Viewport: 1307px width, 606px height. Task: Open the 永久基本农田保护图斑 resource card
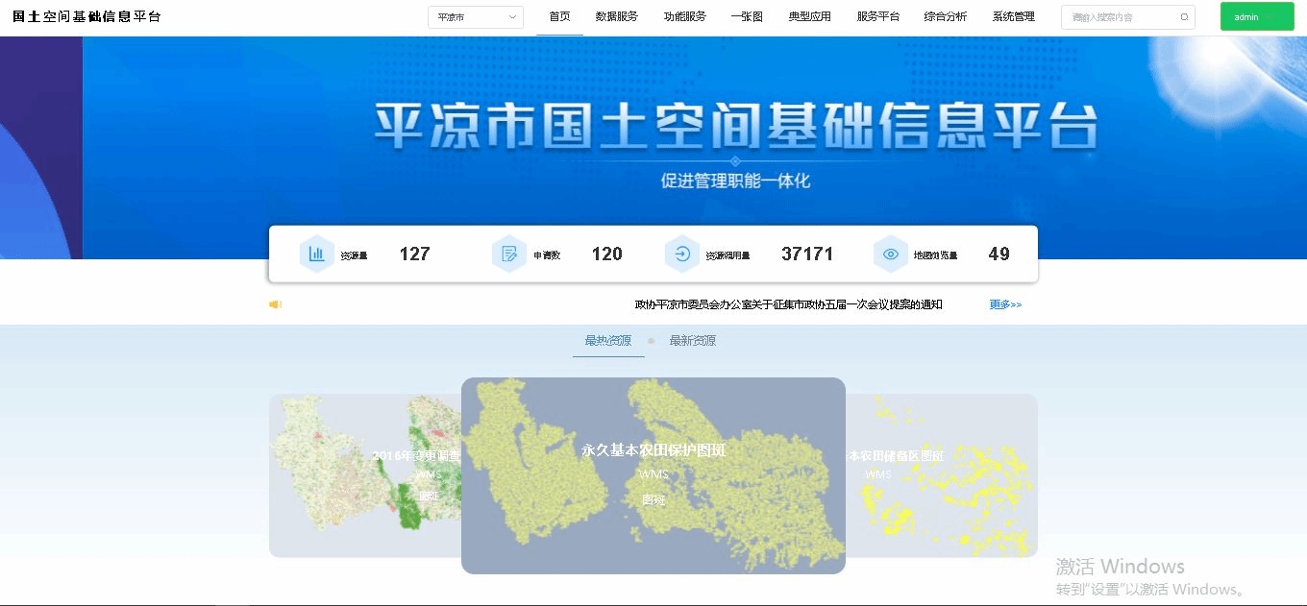(x=653, y=475)
